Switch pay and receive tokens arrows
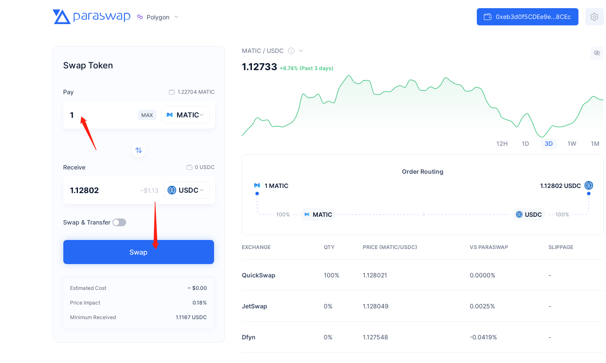The width and height of the screenshot is (606, 363). click(x=139, y=150)
